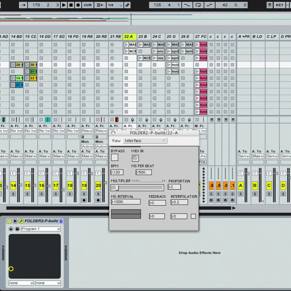Image resolution: width=291 pixels, height=291 pixels.
Task: Open track 19 Resampling input dropdown
Action: tap(87, 131)
